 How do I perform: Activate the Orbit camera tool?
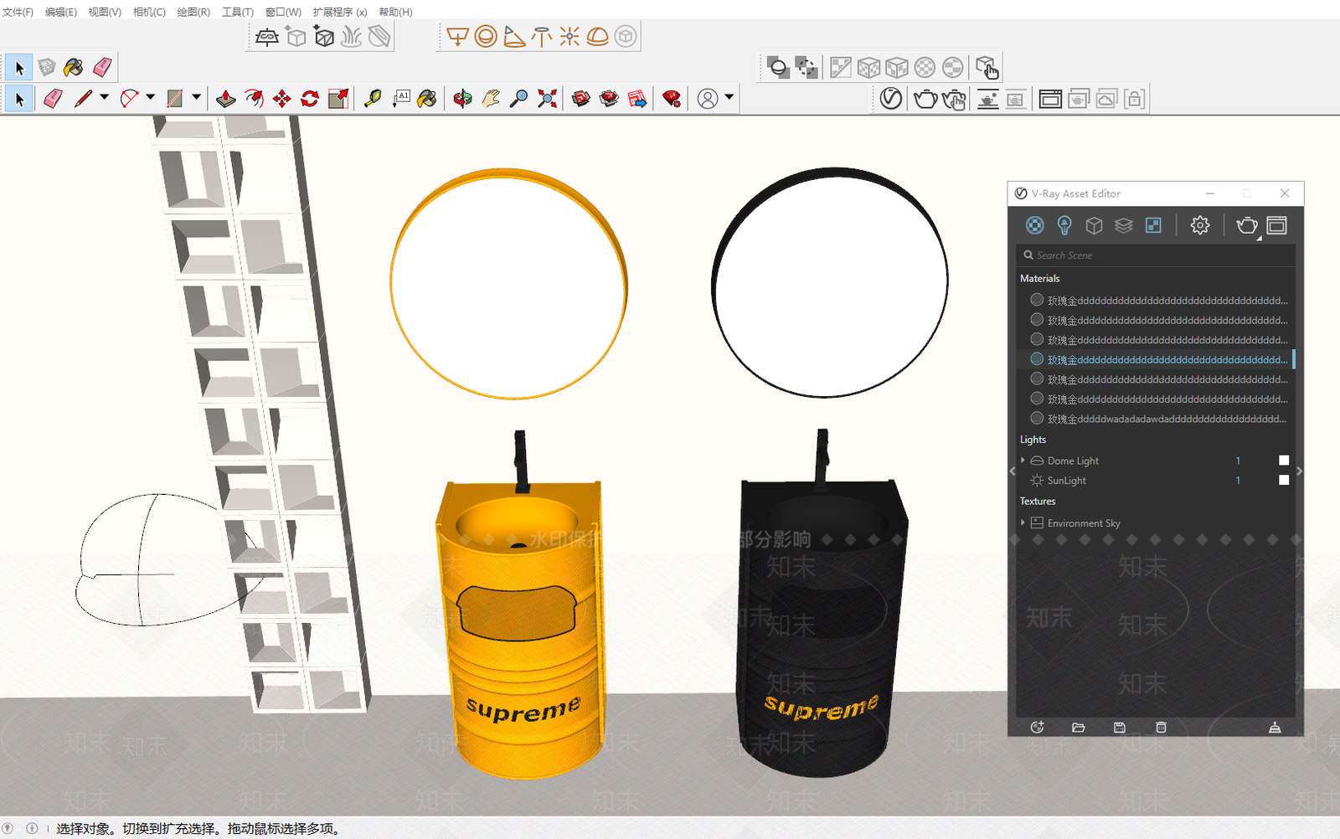[462, 99]
